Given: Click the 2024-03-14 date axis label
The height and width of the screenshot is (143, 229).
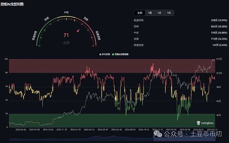Looking at the screenshot, I should click(x=89, y=130).
